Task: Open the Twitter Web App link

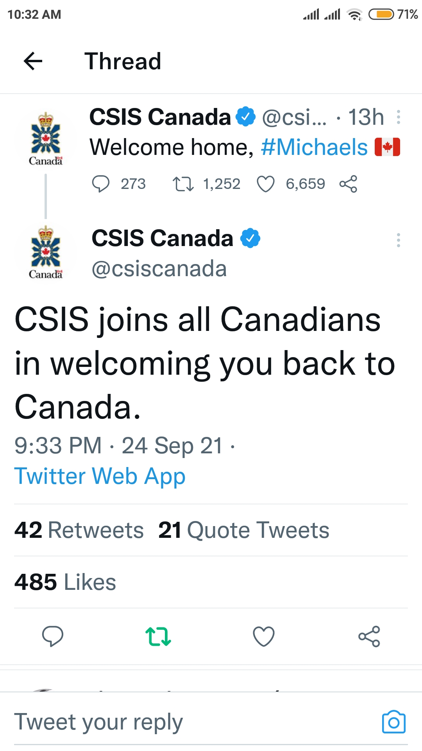Action: click(x=100, y=476)
